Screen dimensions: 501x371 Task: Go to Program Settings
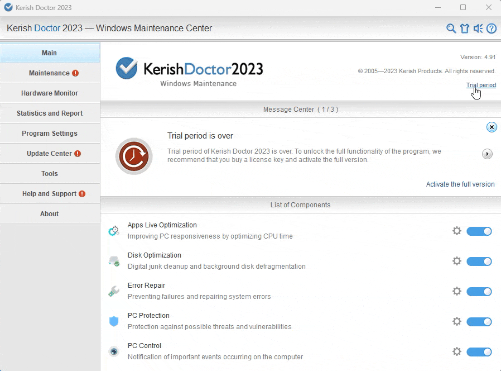click(50, 134)
